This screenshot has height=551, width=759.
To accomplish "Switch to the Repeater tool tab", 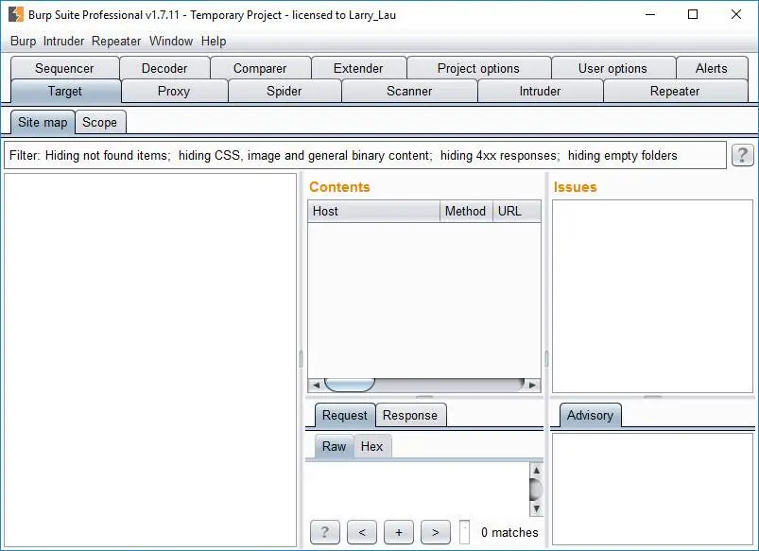I will tap(675, 91).
